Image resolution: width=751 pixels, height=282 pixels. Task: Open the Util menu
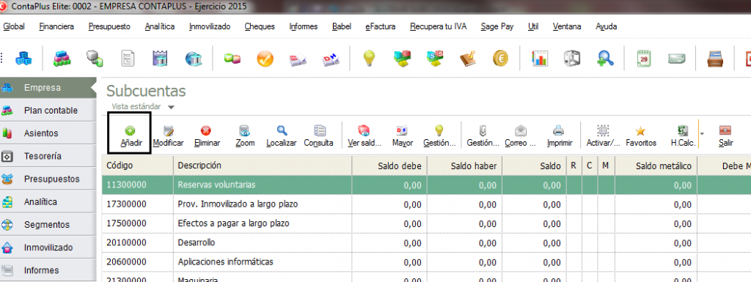pos(533,27)
